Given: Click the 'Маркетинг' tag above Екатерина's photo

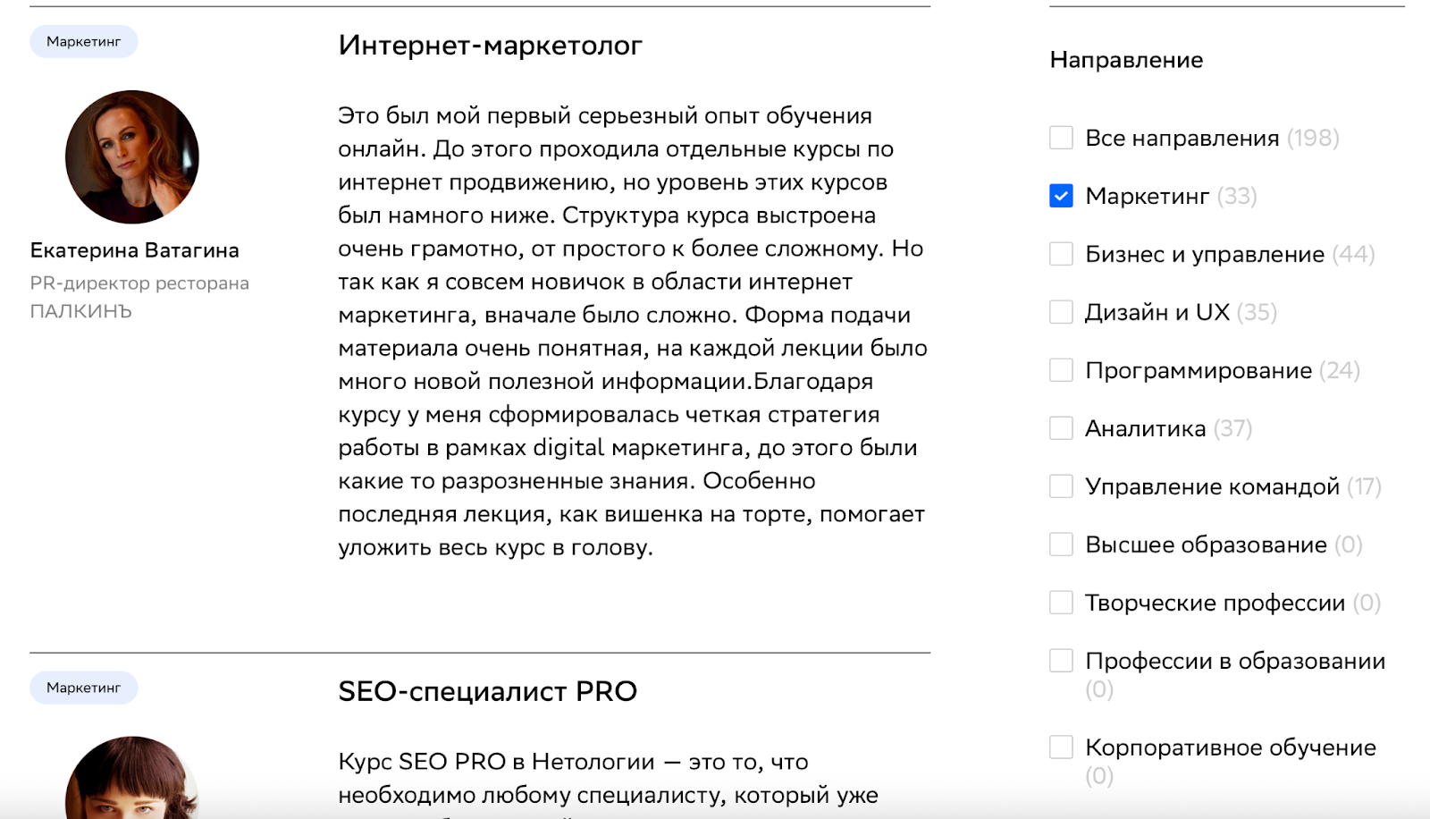Looking at the screenshot, I should pyautogui.click(x=83, y=42).
